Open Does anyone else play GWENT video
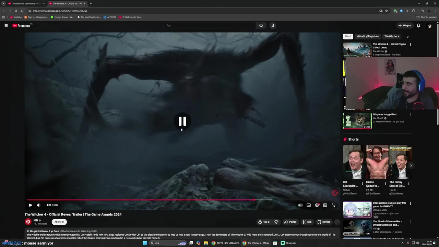The image size is (439, 247). coord(357,209)
